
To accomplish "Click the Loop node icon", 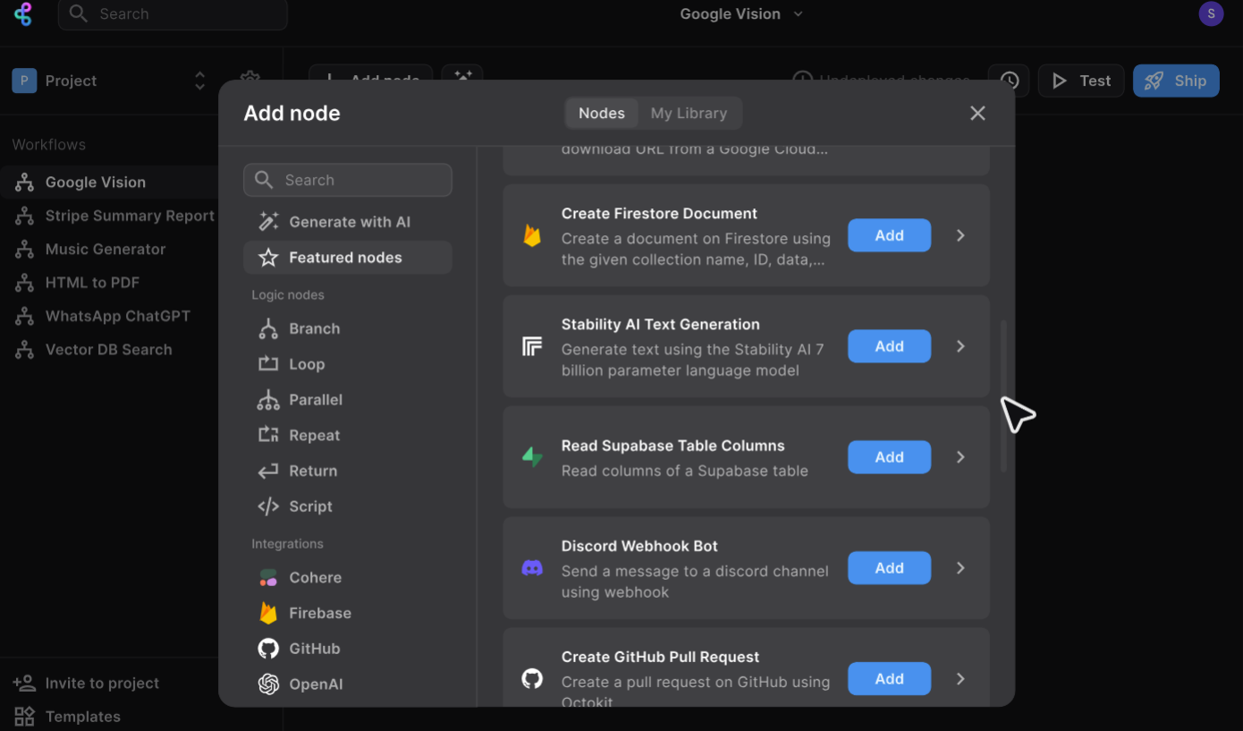I will 268,364.
